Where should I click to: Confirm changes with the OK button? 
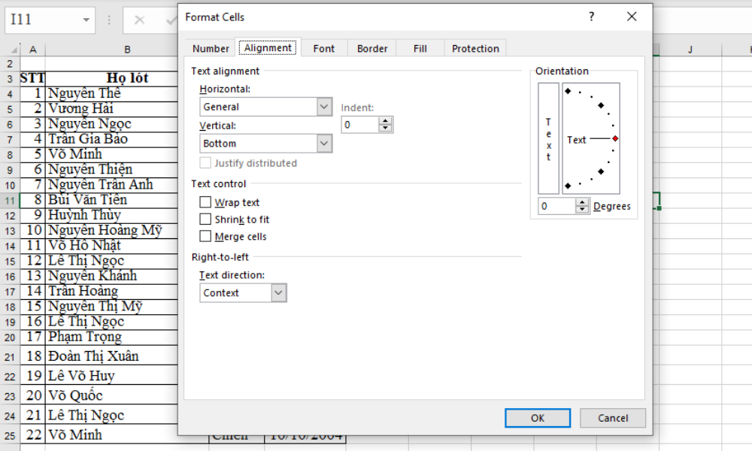point(538,418)
